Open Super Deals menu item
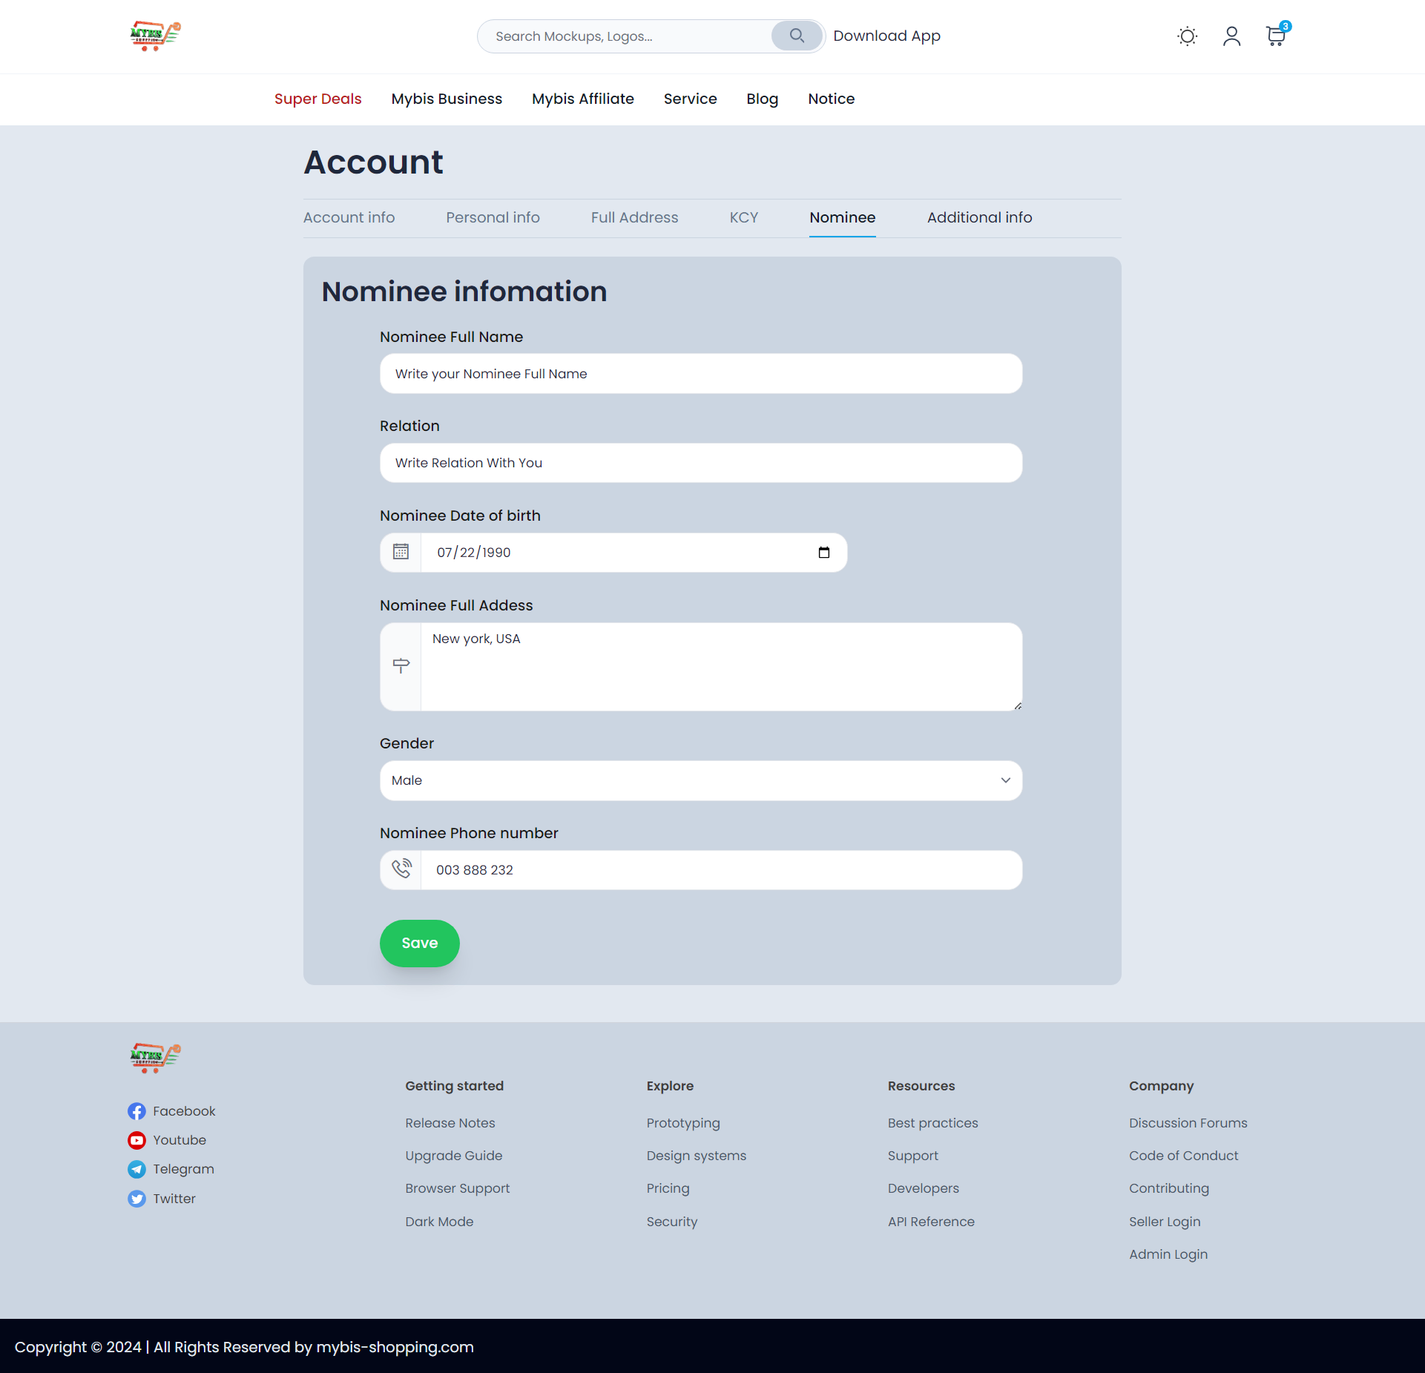Viewport: 1425px width, 1373px height. tap(317, 99)
